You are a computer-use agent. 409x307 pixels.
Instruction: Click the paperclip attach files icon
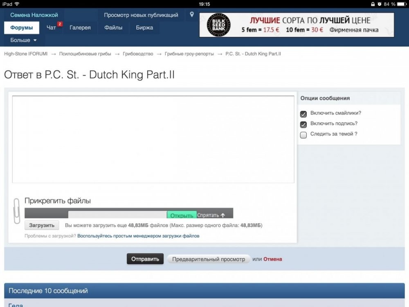tap(16, 211)
